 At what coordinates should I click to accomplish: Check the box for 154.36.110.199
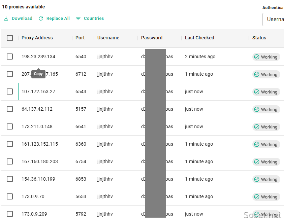coord(10,179)
